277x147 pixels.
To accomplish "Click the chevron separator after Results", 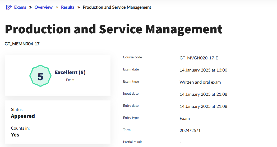I will pos(79,7).
